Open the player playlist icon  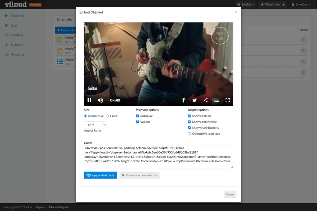[216, 100]
